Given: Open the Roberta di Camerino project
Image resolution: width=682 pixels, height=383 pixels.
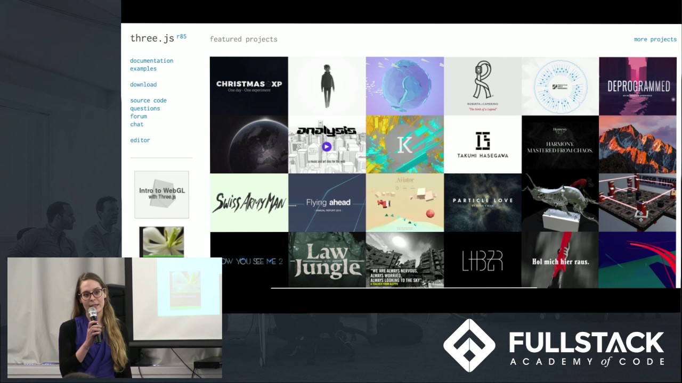Looking at the screenshot, I should 483,86.
